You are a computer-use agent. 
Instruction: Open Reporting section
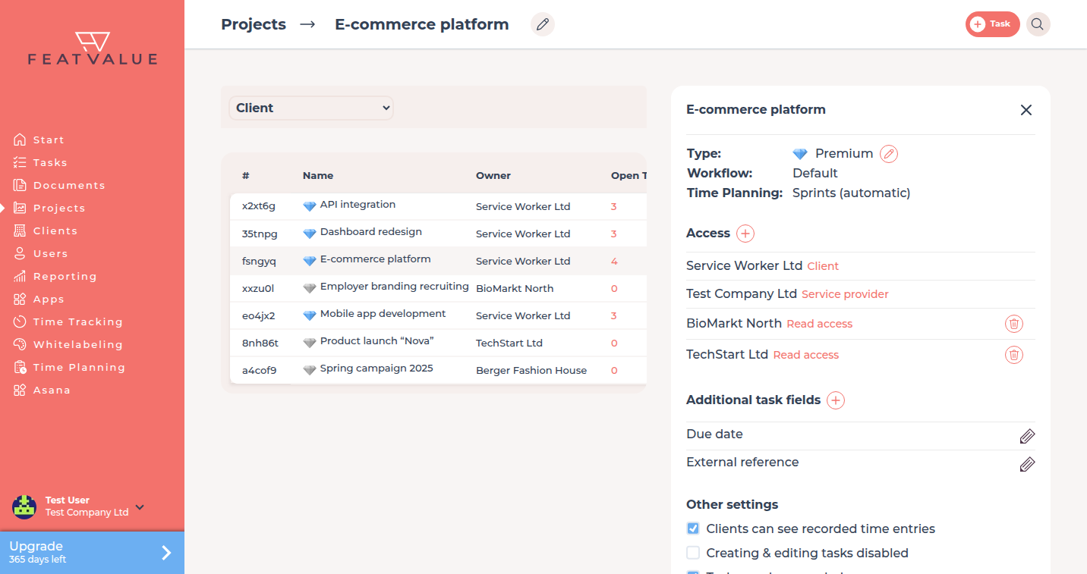point(65,276)
